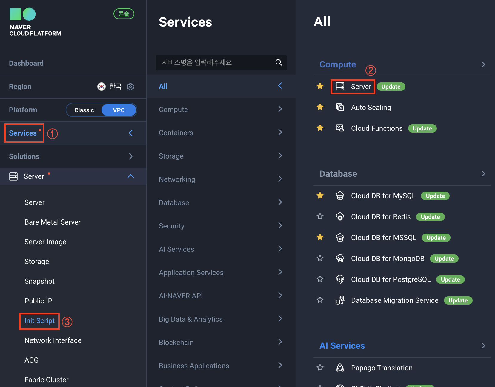Click the service name search field
This screenshot has height=387, width=495.
tap(221, 63)
